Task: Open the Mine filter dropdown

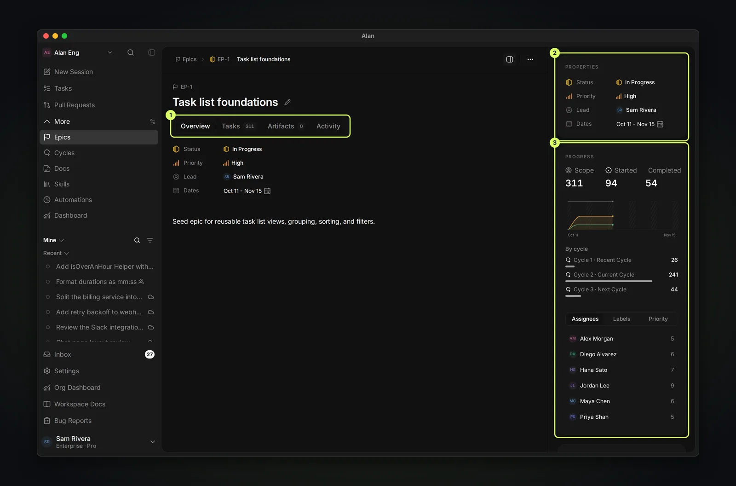Action: point(53,240)
